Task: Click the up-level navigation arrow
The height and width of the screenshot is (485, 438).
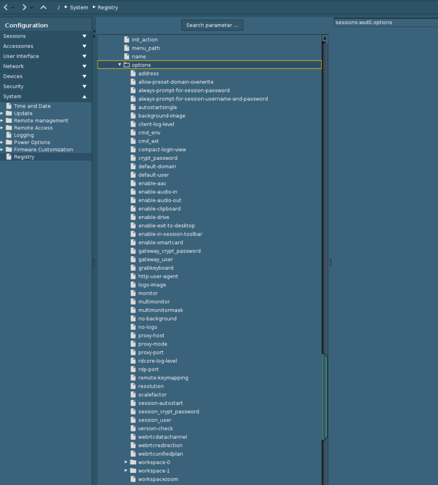Action: tap(44, 7)
